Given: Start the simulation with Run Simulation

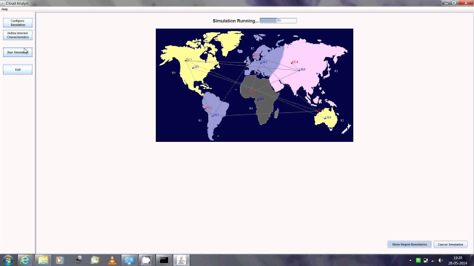Looking at the screenshot, I should (18, 52).
